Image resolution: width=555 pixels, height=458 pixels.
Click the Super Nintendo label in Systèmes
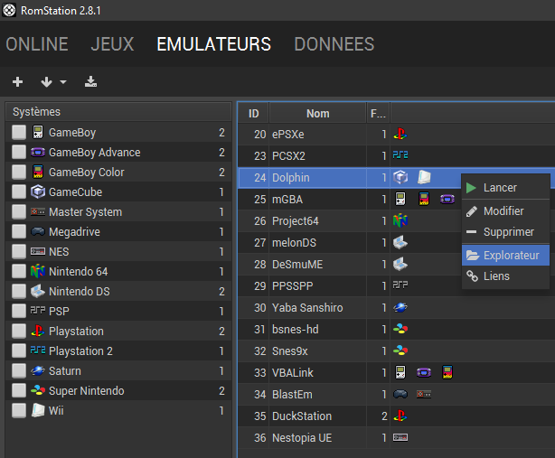tap(87, 391)
